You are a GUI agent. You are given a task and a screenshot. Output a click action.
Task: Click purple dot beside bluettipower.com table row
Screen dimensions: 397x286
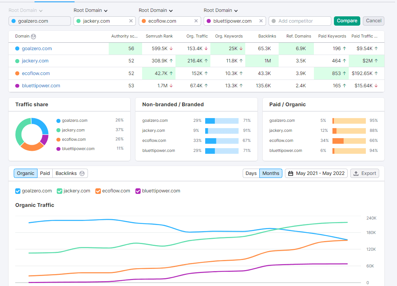point(17,86)
